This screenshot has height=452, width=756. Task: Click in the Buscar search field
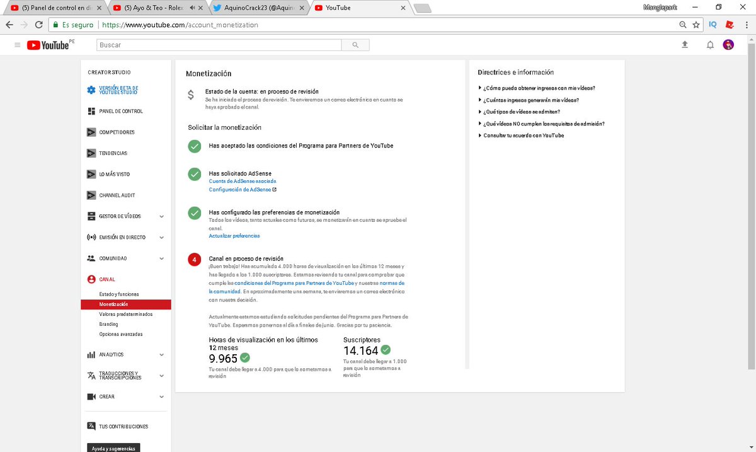pos(219,45)
